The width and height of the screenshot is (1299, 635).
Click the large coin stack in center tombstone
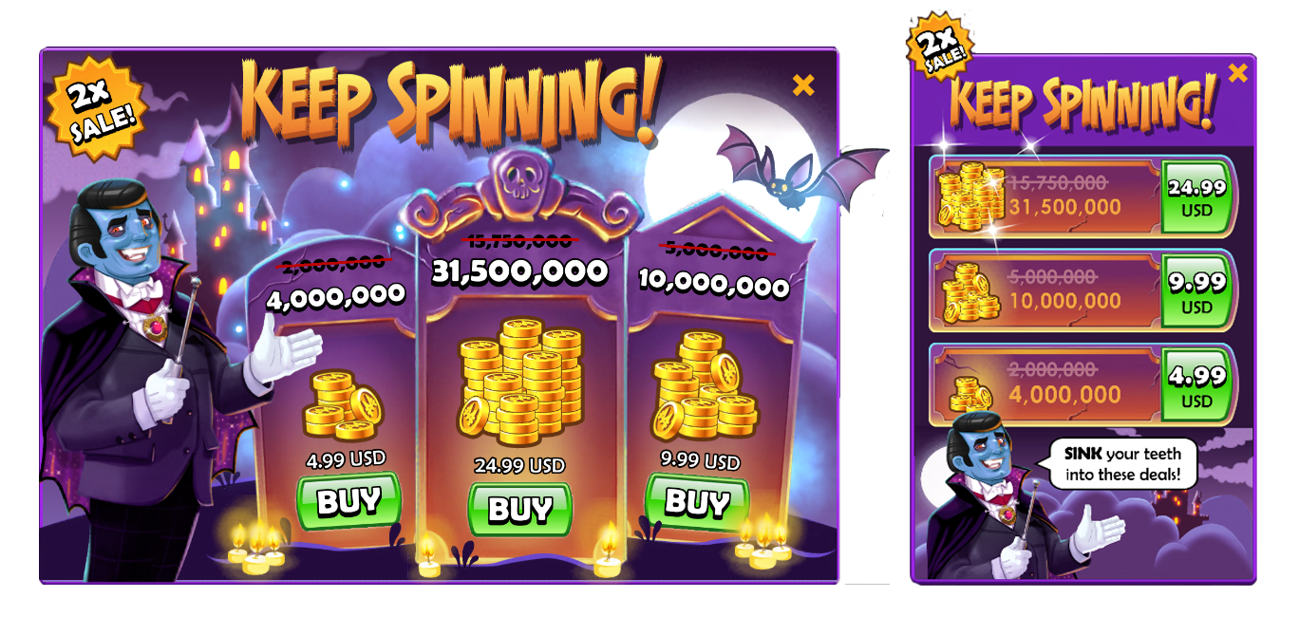pyautogui.click(x=519, y=382)
